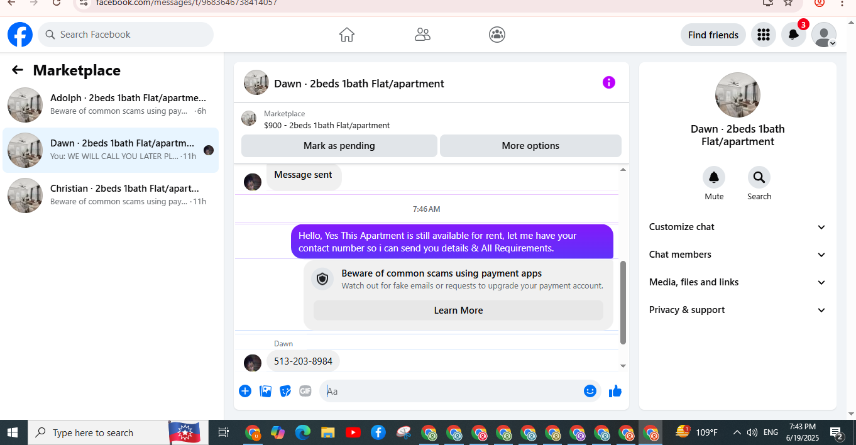Open the purple conversation info icon
Screen dimensions: 856x445
609,82
